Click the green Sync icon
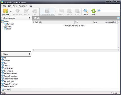Screen dimensions: 121x95 [94, 12]
